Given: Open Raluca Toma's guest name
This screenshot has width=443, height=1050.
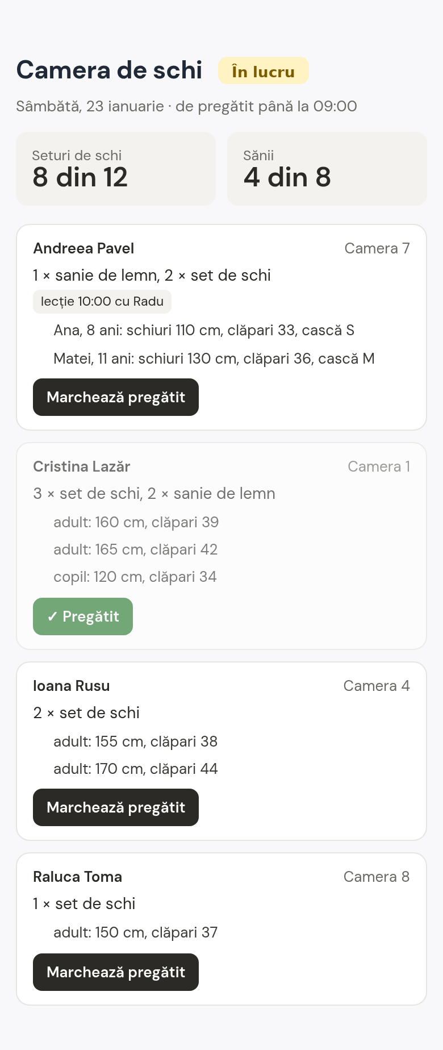Looking at the screenshot, I should 77,877.
